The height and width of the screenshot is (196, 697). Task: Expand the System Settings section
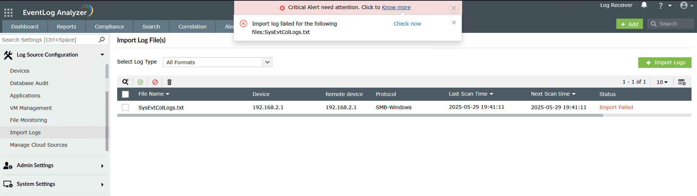[x=102, y=185]
